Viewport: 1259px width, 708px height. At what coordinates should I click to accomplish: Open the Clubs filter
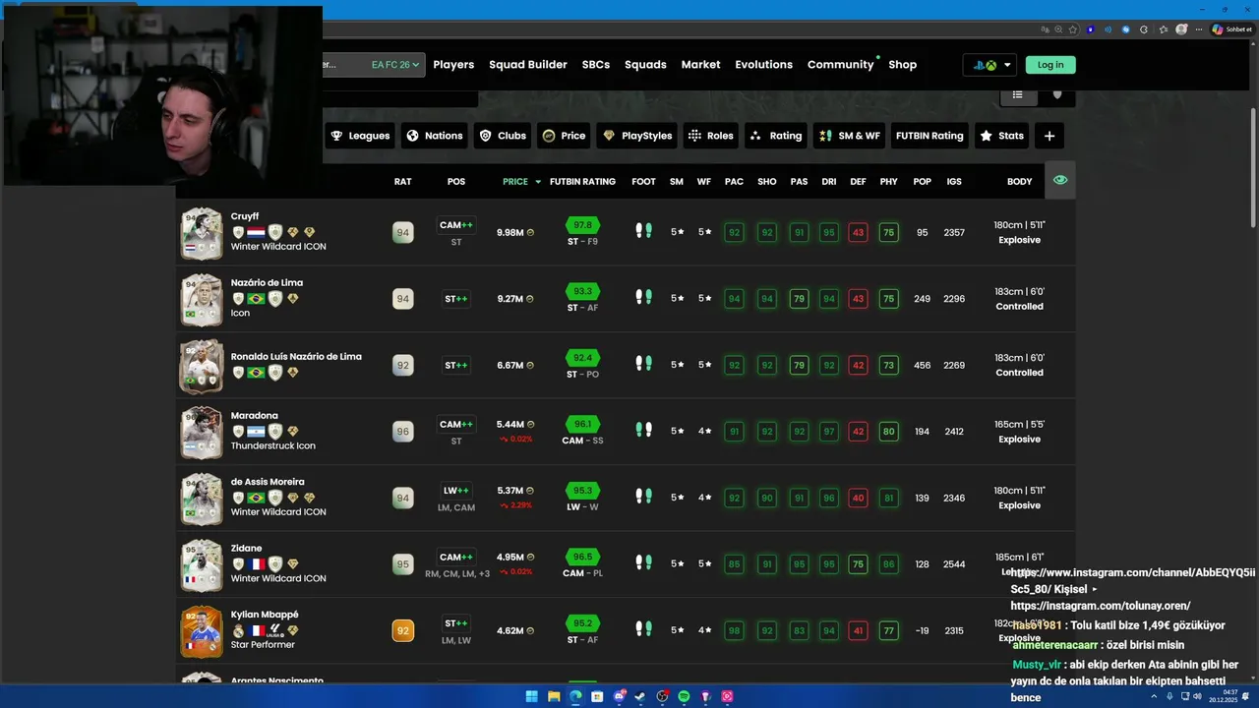[502, 136]
